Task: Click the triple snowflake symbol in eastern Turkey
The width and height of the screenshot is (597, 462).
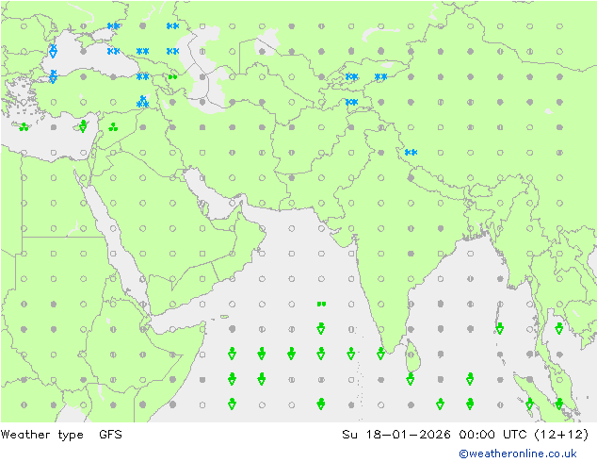Action: 143,102
